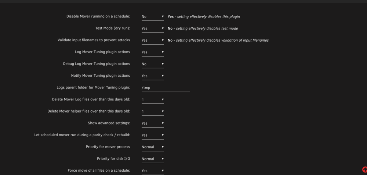Open the Priority for mover process dropdown

pyautogui.click(x=153, y=147)
